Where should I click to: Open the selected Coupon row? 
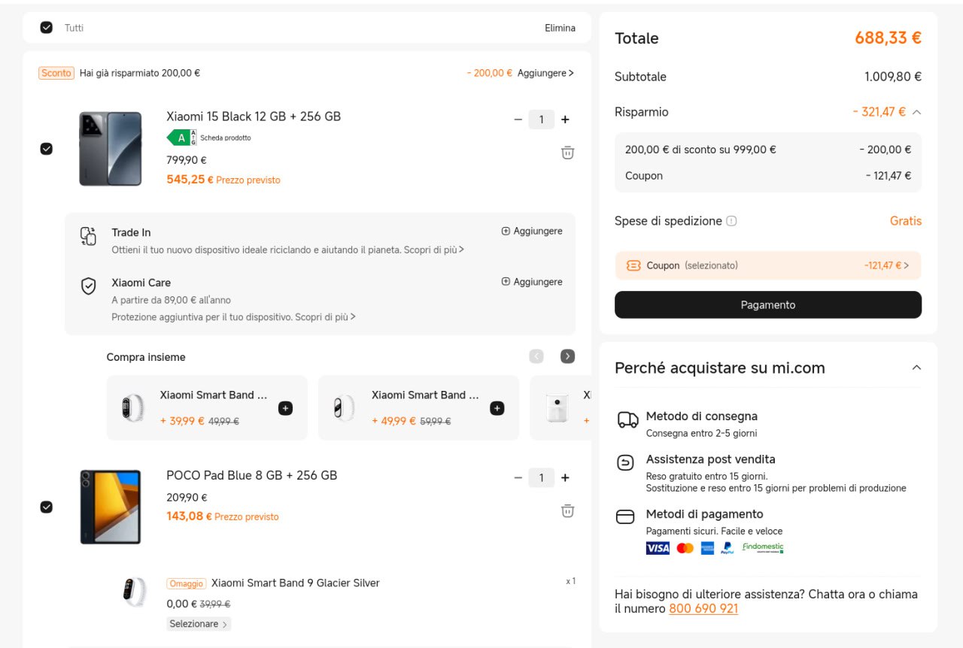coord(767,265)
